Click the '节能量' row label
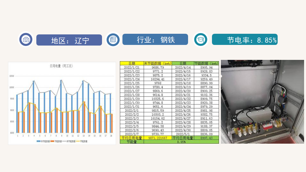The height and width of the screenshot is (172, 306). [x=132, y=142]
